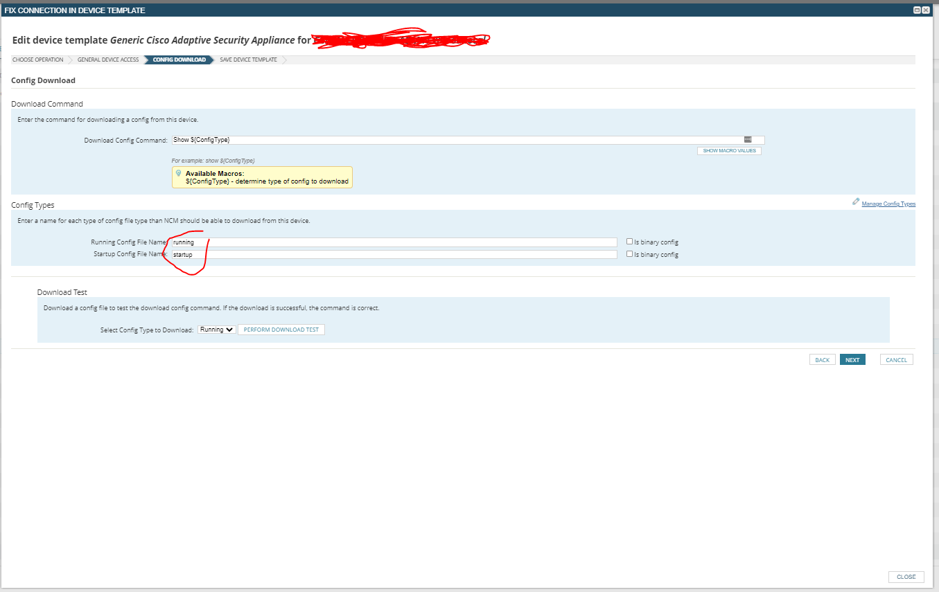Click the Back button
The height and width of the screenshot is (592, 939).
click(822, 360)
